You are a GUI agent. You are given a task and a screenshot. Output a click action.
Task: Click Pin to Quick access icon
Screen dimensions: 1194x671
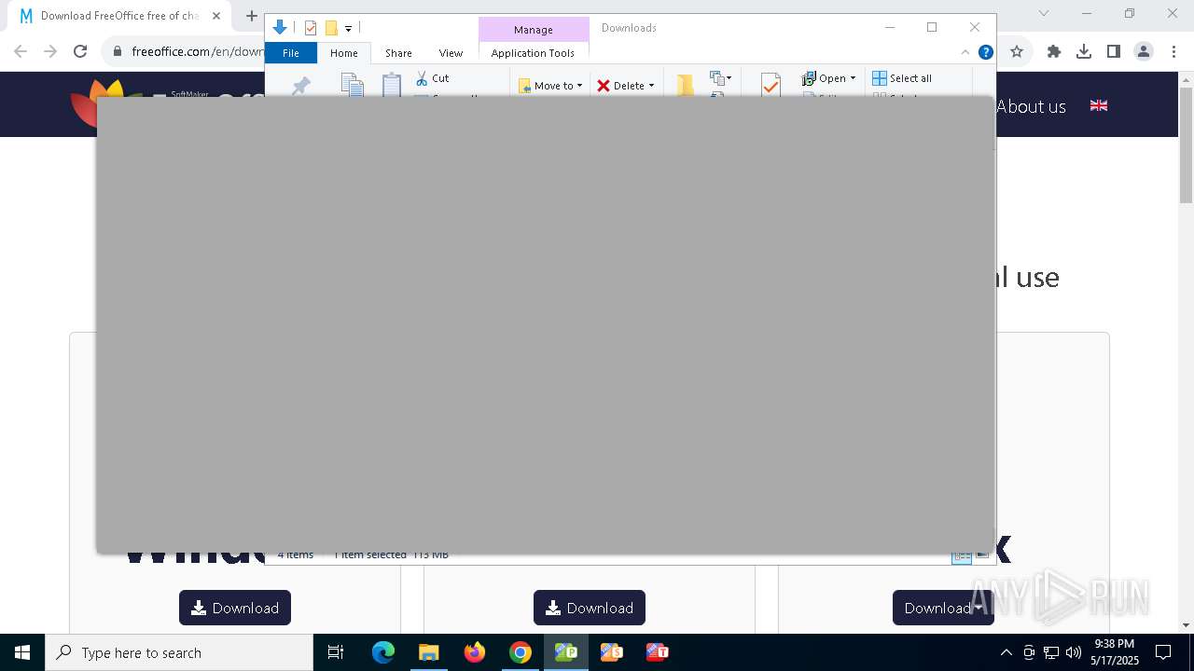click(300, 86)
